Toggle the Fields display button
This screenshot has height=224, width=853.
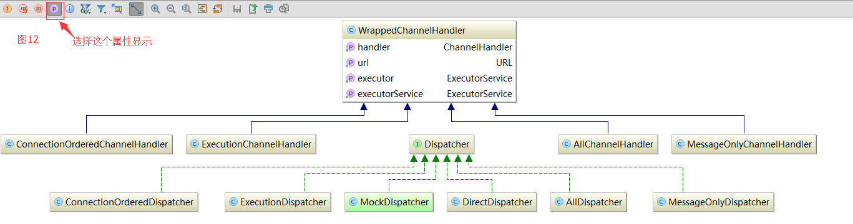point(8,9)
